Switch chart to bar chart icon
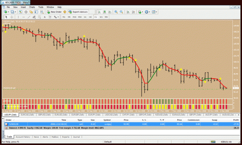Viewport: 242px width, 145px height. tap(99, 12)
